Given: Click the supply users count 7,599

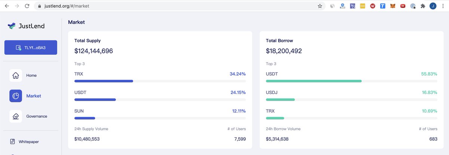Looking at the screenshot, I should [240, 139].
